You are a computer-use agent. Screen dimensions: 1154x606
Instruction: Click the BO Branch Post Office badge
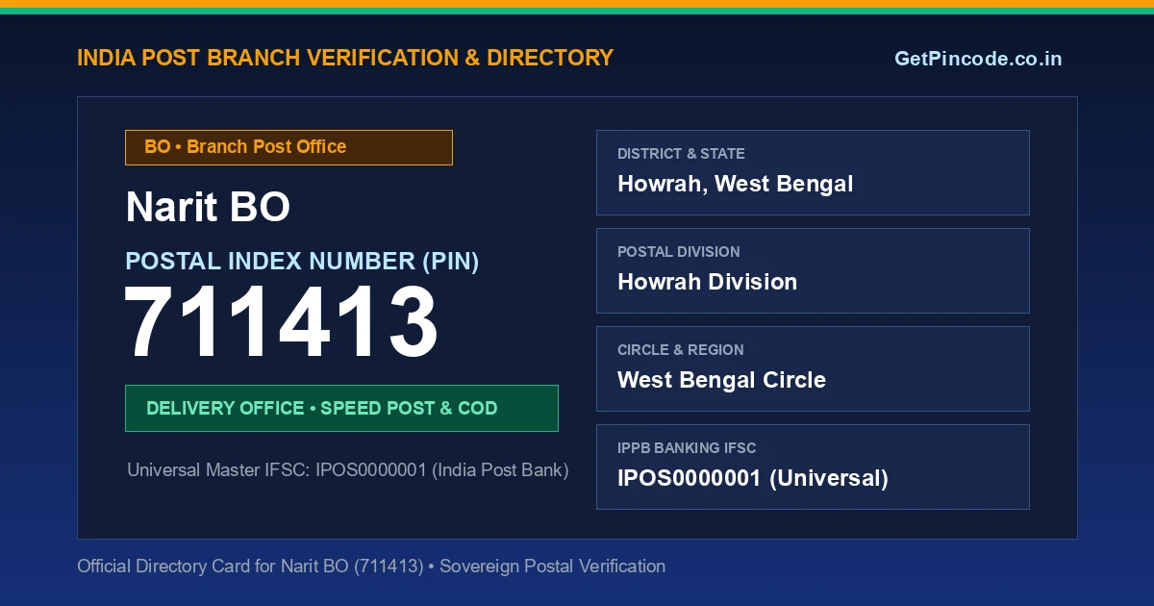(288, 147)
